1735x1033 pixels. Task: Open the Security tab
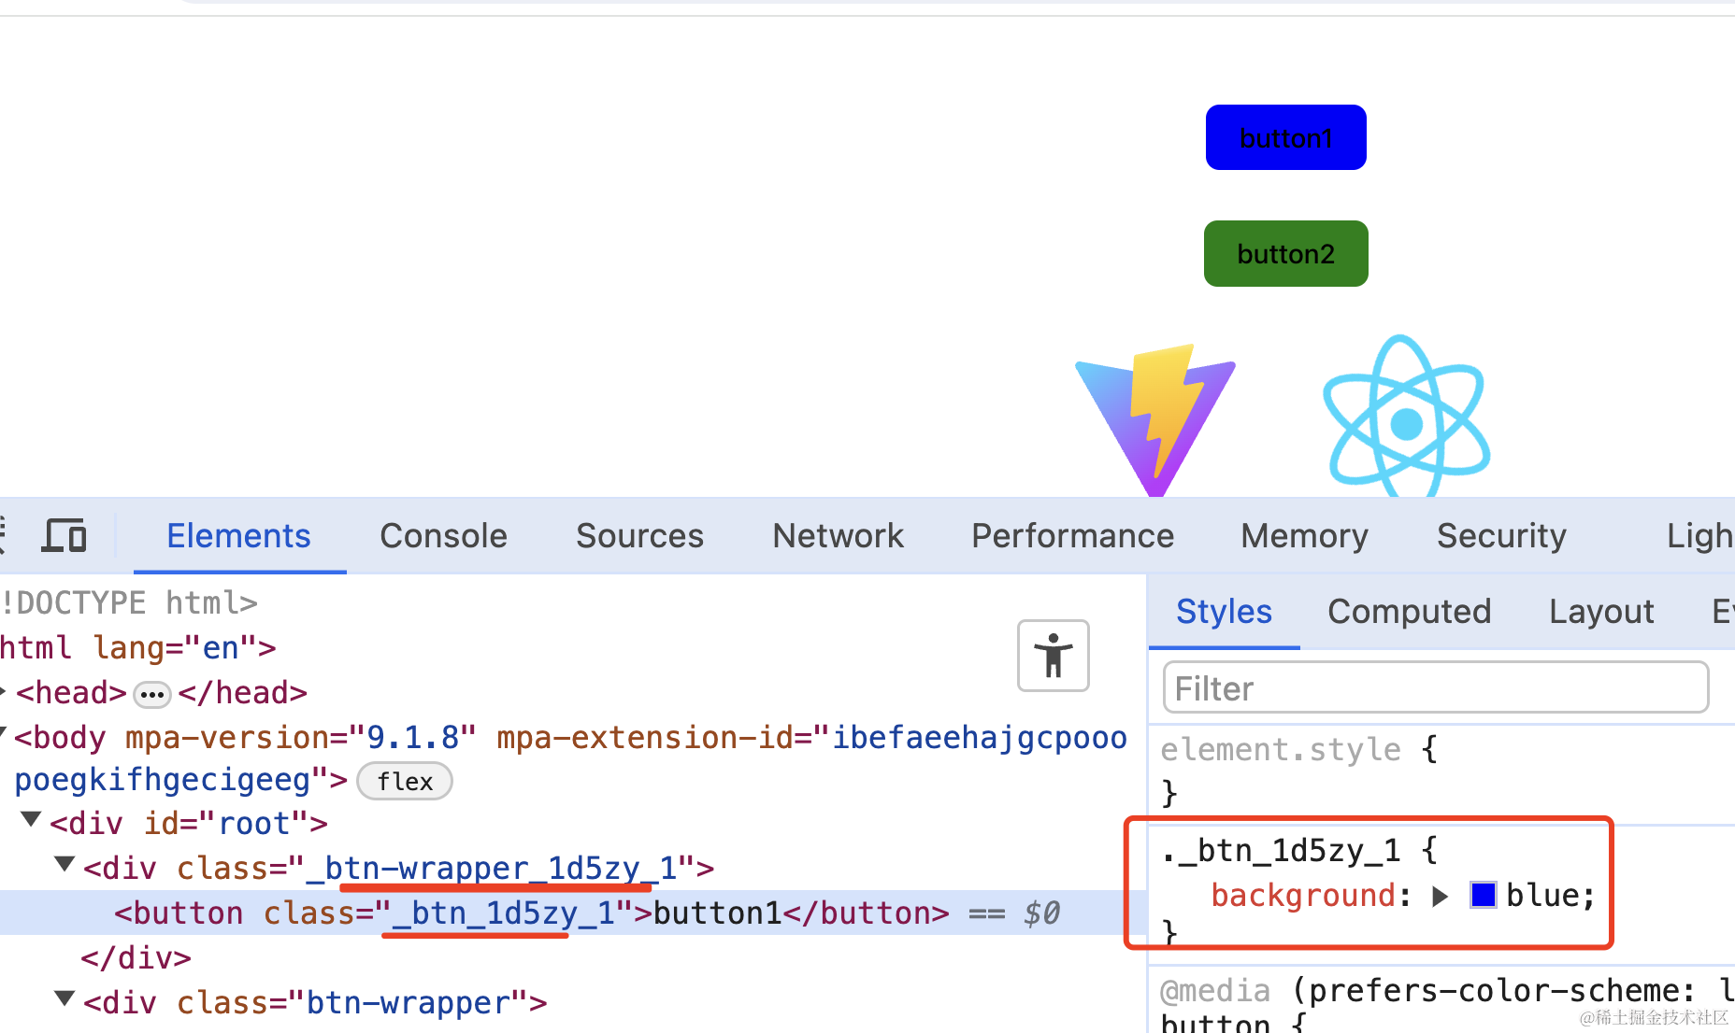pyautogui.click(x=1501, y=536)
